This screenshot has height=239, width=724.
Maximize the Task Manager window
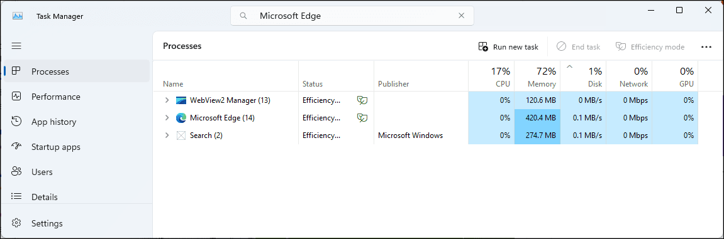pos(679,10)
